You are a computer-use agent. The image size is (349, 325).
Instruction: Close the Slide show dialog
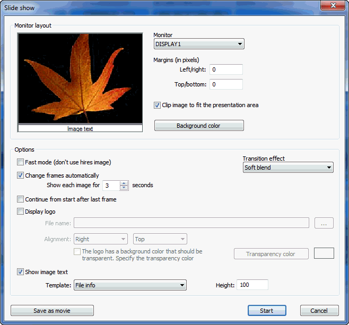(x=333, y=5)
